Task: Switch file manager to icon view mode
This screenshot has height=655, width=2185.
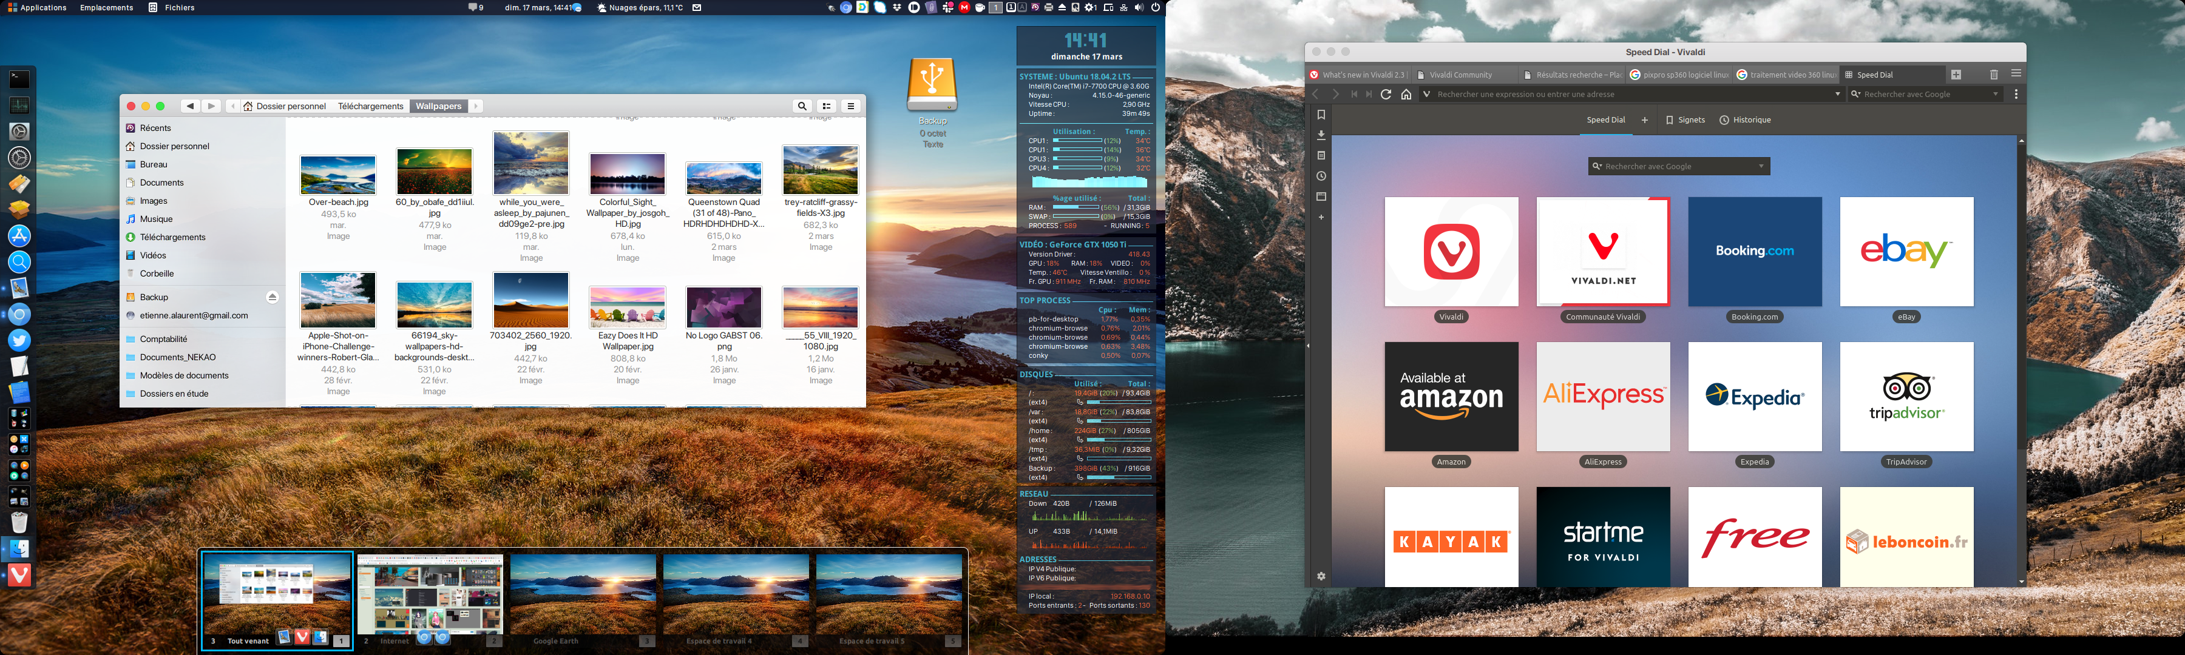Action: [827, 106]
